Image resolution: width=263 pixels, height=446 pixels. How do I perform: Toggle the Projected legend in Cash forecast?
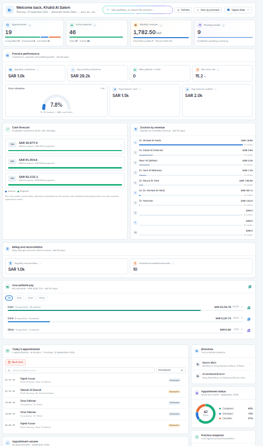[23, 191]
